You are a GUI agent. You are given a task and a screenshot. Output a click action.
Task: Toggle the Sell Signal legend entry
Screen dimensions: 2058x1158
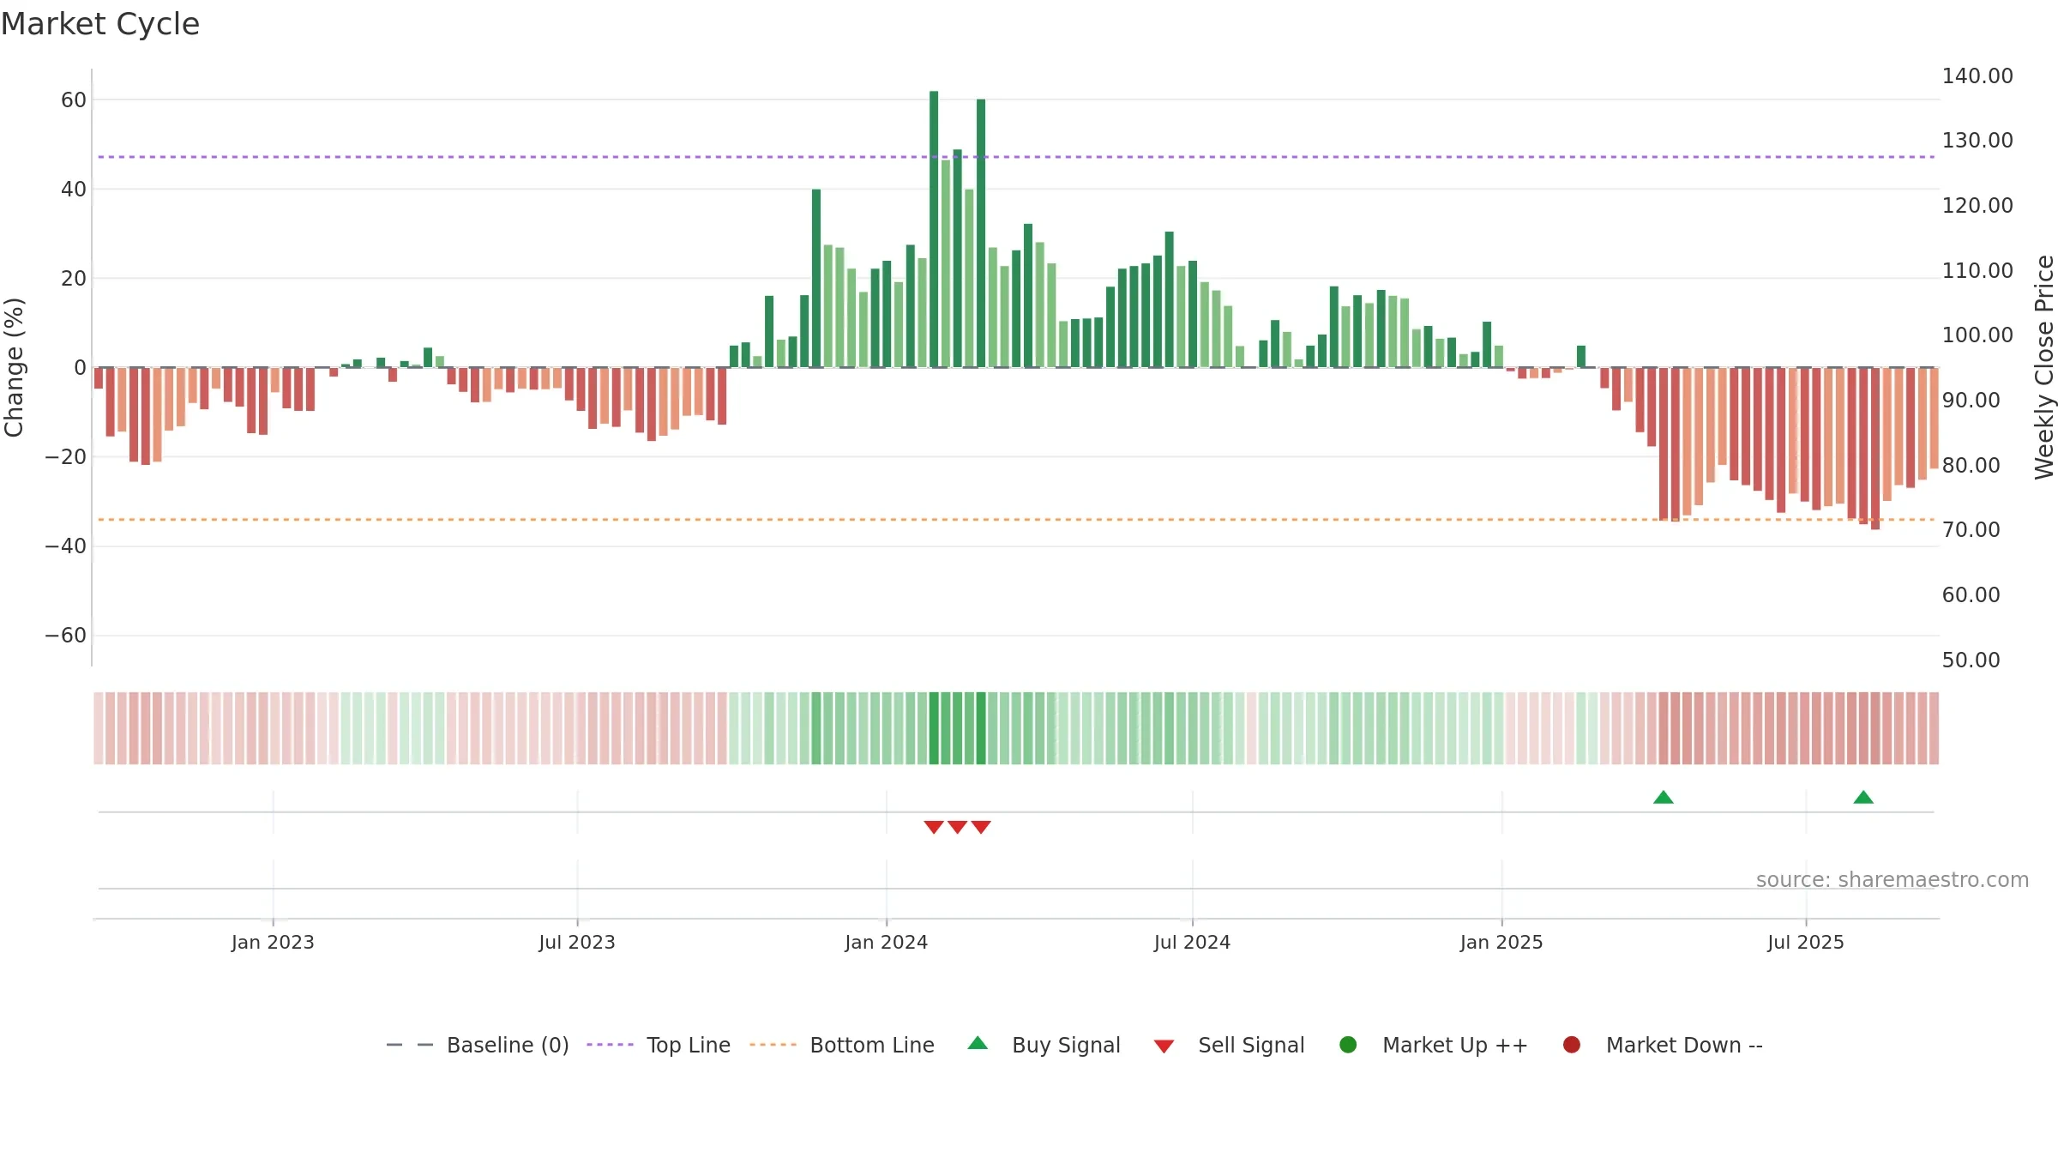click(x=1229, y=1045)
